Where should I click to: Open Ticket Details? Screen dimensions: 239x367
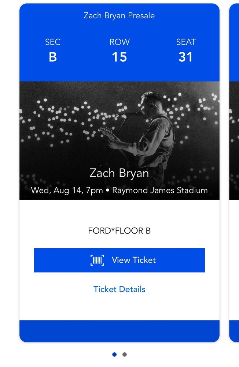(119, 289)
